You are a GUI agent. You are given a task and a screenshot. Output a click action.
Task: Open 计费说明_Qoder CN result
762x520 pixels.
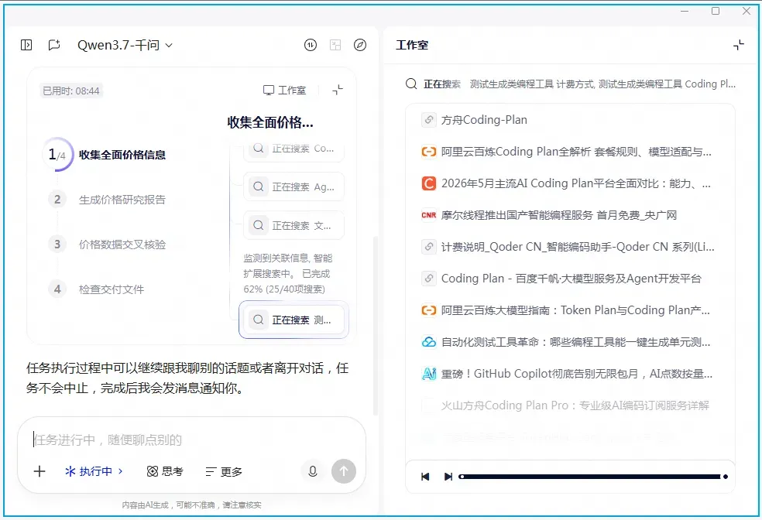point(570,247)
